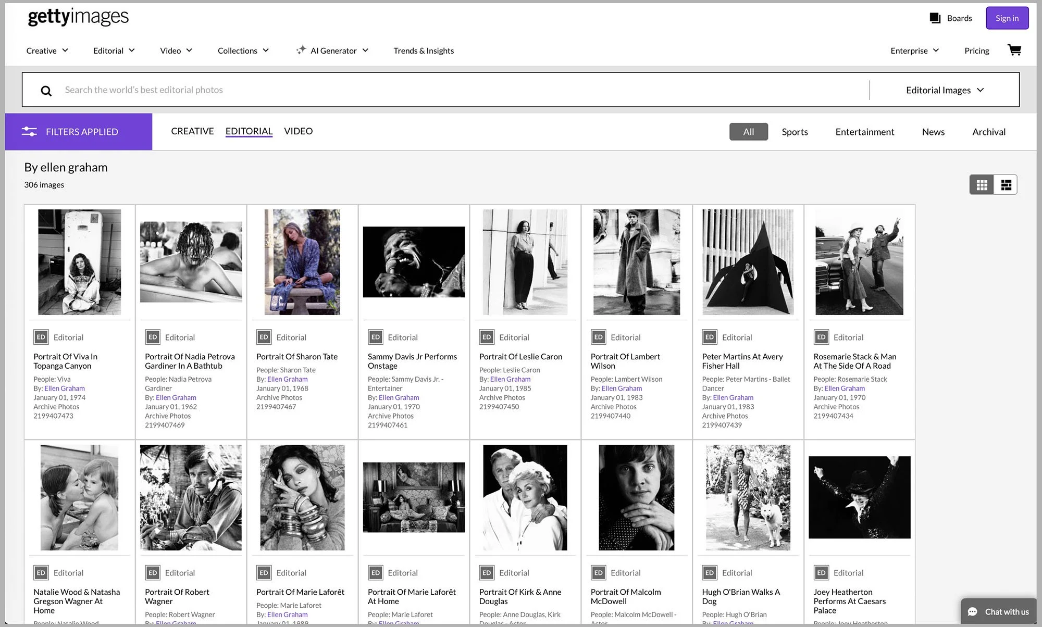Select the All category filter
The image size is (1042, 627).
[748, 132]
